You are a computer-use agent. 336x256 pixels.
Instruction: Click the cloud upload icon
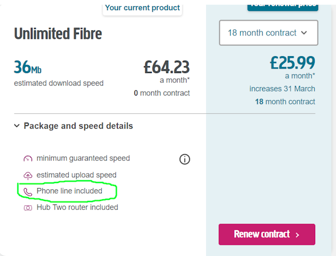click(28, 175)
